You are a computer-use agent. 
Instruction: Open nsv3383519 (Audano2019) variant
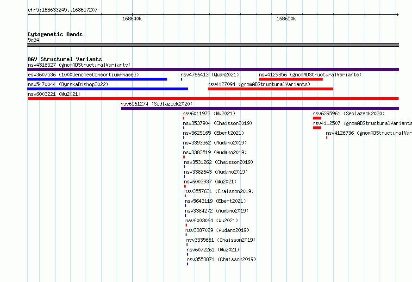(215, 152)
